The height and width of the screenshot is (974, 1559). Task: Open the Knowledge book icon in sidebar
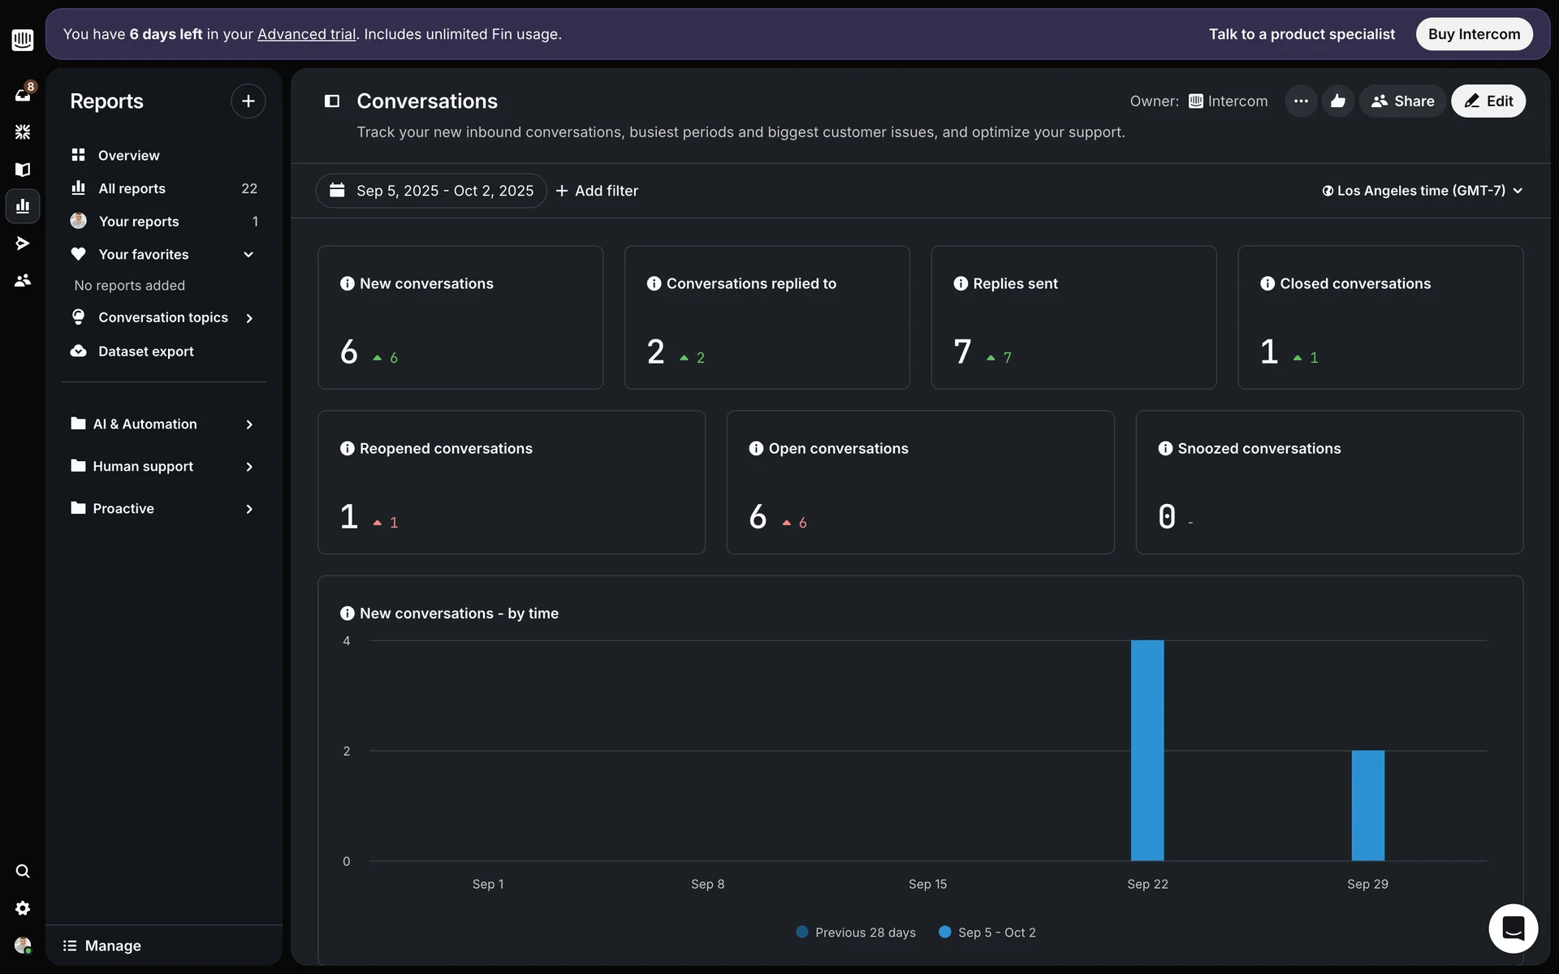pos(23,169)
